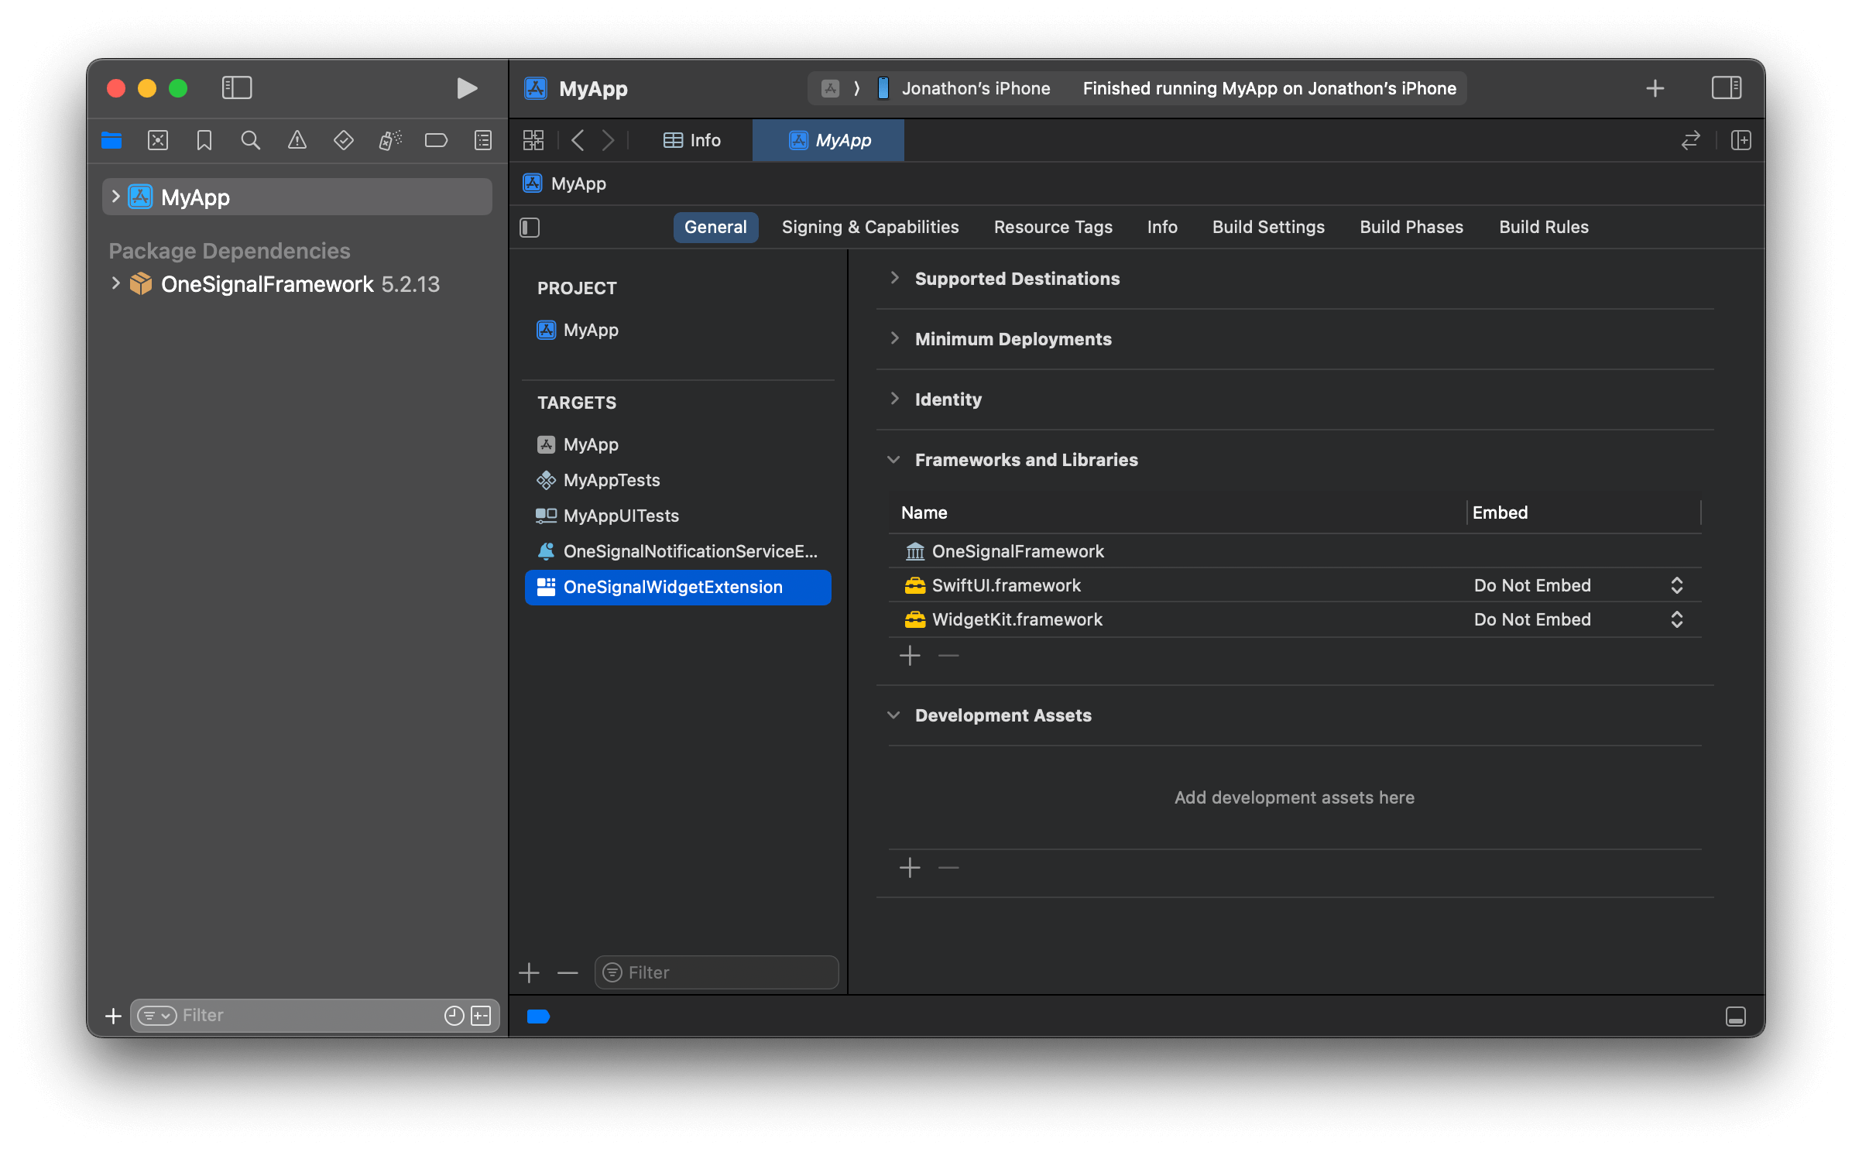This screenshot has height=1152, width=1852.
Task: Add a framework with the plus button
Action: pos(910,656)
